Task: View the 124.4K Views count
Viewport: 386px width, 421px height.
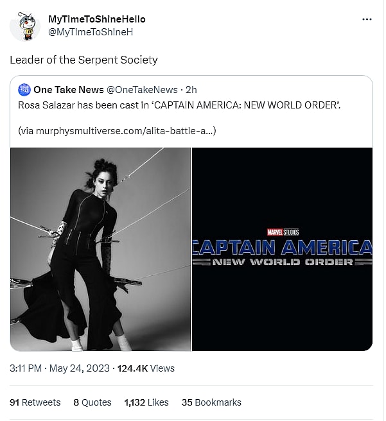Action: tap(145, 368)
